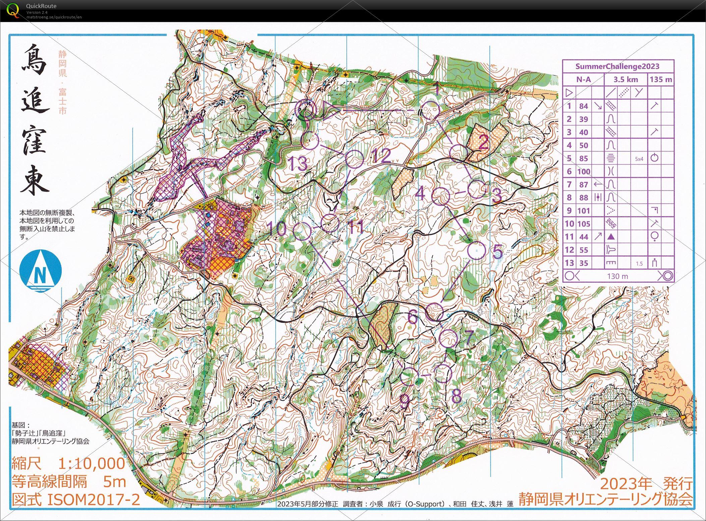Click the 3.5 km course length cell
This screenshot has width=706, height=521.
pyautogui.click(x=626, y=79)
